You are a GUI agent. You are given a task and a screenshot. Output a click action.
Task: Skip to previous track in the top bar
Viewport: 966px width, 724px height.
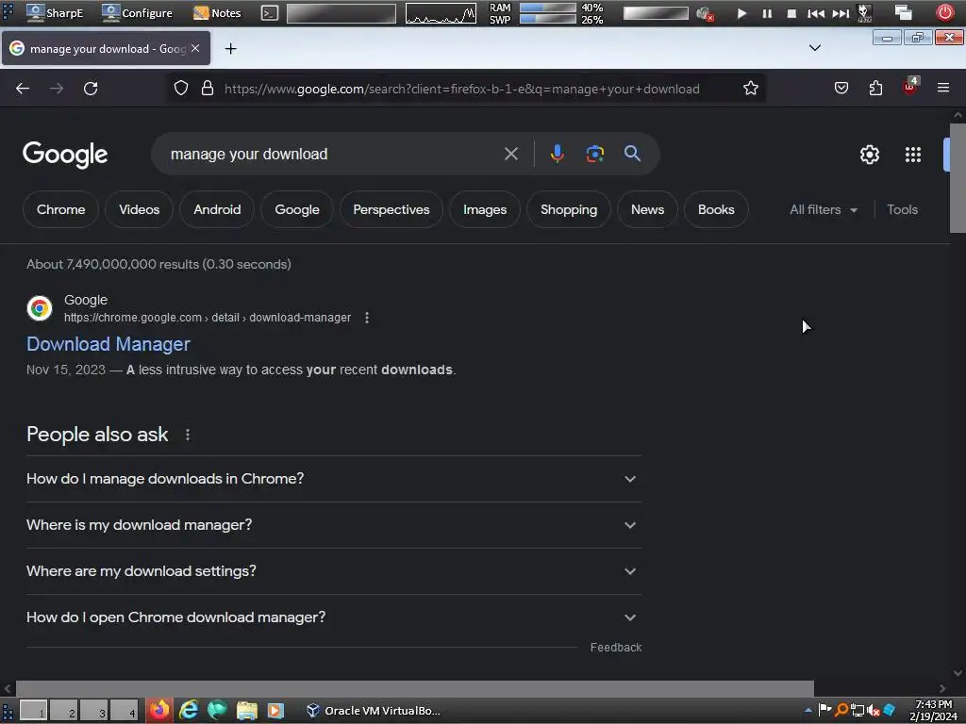pyautogui.click(x=816, y=13)
